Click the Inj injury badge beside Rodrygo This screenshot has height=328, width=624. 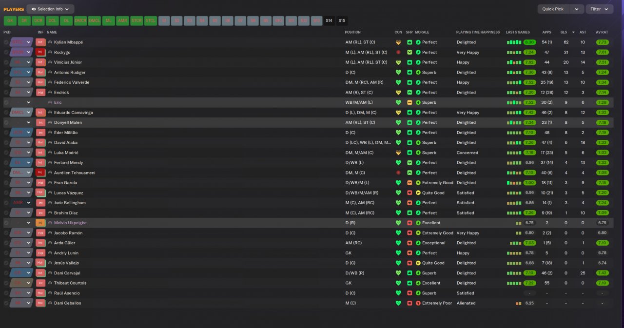point(40,52)
